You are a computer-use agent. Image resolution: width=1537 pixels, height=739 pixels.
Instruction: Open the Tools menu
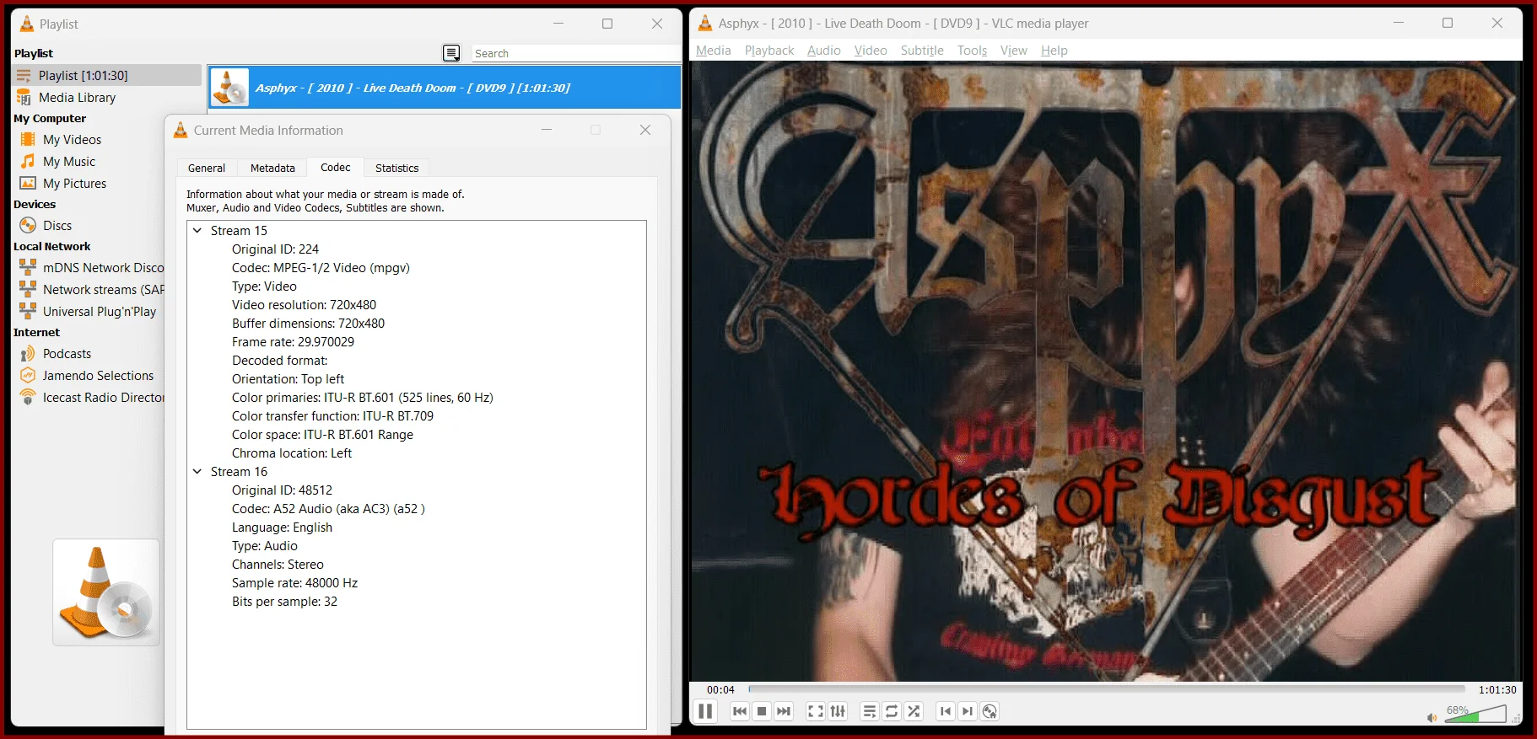point(972,51)
